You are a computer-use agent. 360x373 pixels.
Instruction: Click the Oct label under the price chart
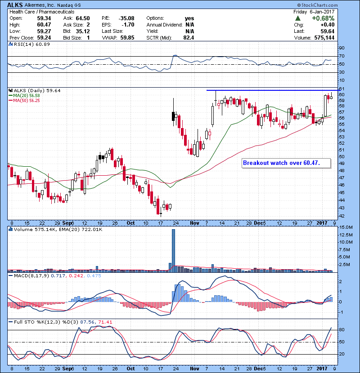[x=130, y=223]
